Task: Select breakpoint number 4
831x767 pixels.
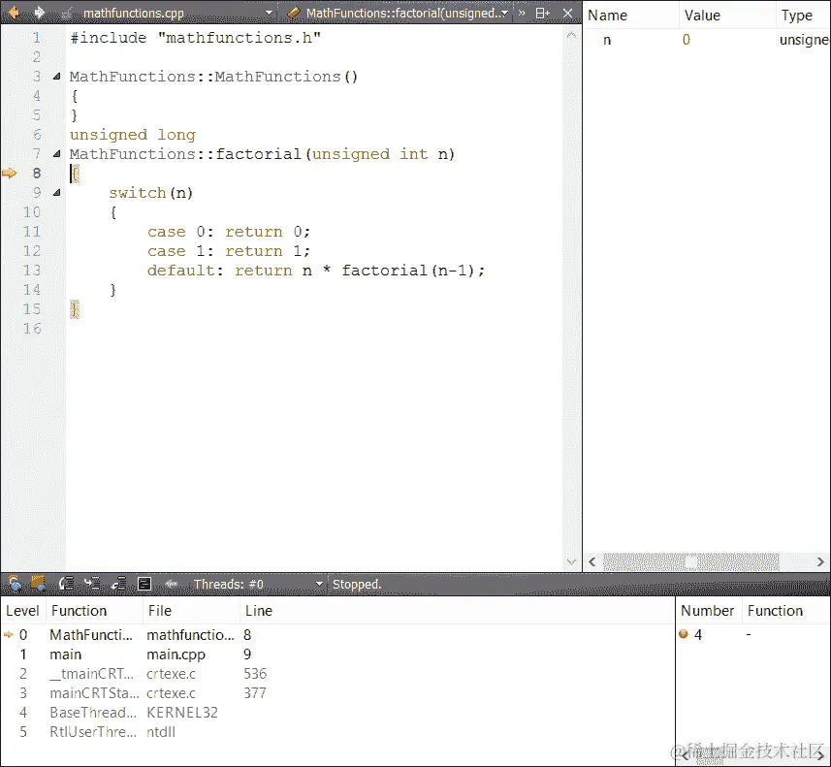Action: (753, 634)
